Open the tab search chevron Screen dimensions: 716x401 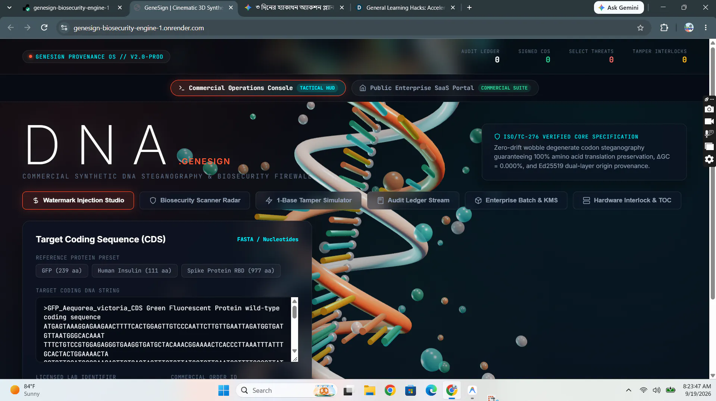9,7
